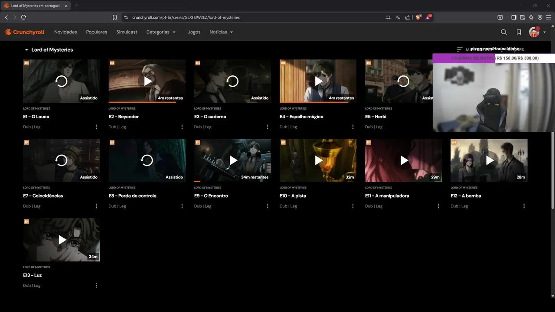Viewport: 555px width, 312px height.
Task: Replay E7 - Coincidências thumbnail
Action: [x=62, y=160]
